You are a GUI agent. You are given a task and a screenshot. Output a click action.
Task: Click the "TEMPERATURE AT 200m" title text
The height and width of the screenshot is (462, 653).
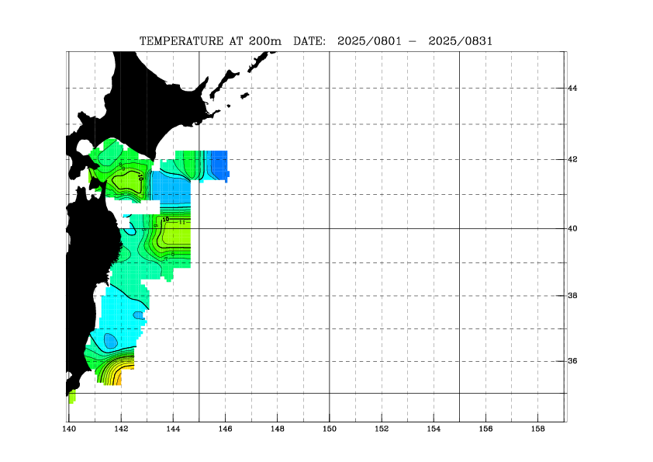[210, 40]
